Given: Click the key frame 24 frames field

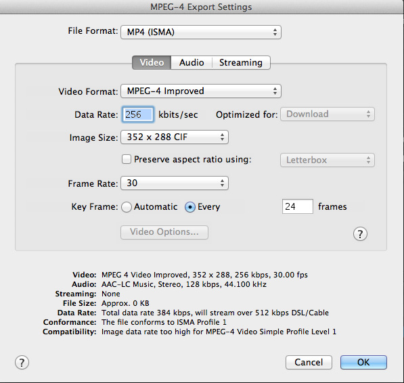Looking at the screenshot, I should click(x=298, y=206).
